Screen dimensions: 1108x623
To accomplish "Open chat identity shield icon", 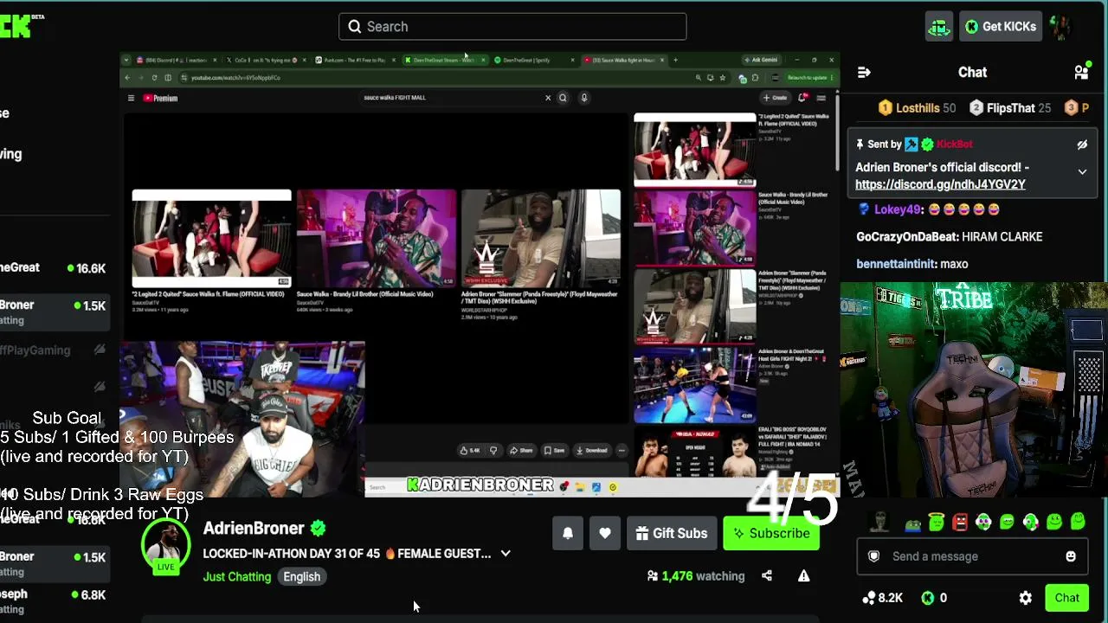I will [874, 556].
